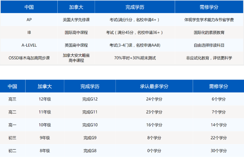The height and width of the screenshot is (162, 244).
Task: Click the '7个学分' cell
Action: click(x=218, y=112)
